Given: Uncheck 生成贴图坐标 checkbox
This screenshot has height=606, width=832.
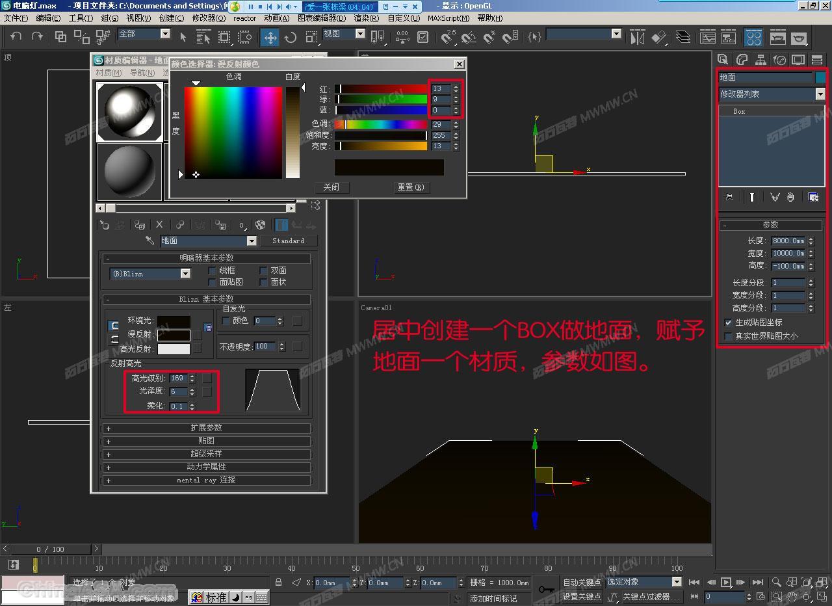Looking at the screenshot, I should click(729, 323).
